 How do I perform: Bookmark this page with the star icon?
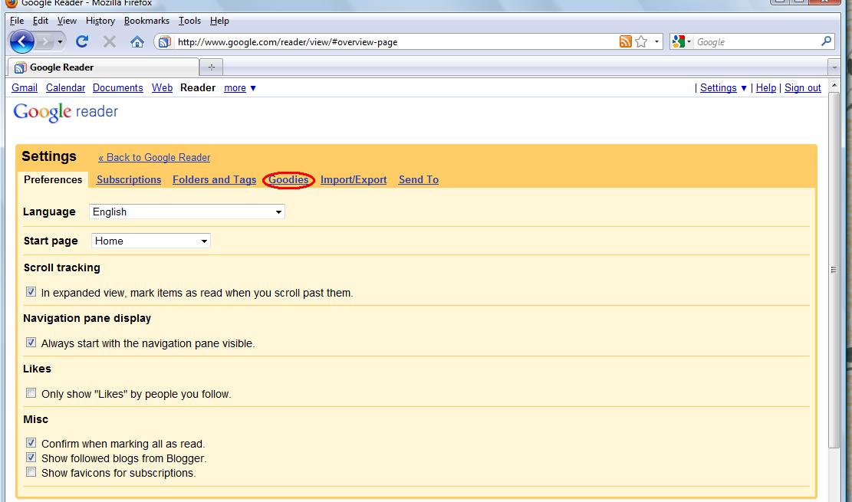coord(641,42)
